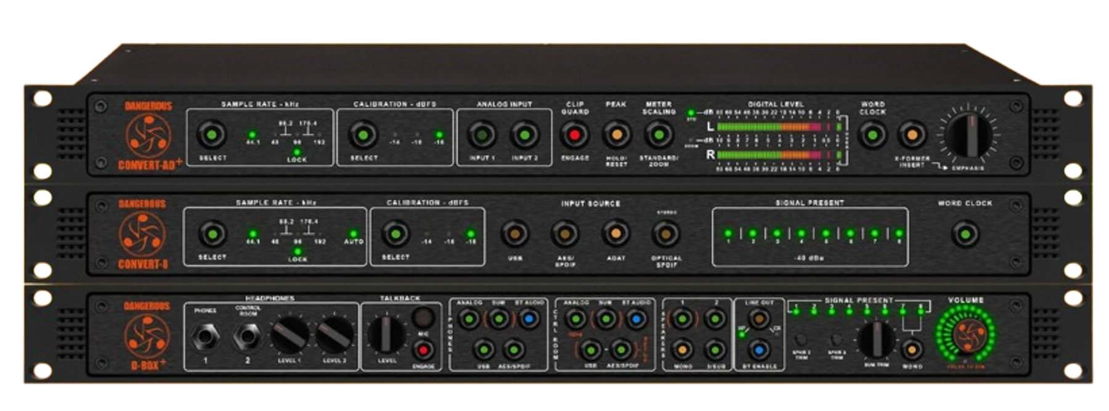Viewport: 1109px width, 411px height.
Task: Click the SUM TRIM knob
Action: point(875,340)
